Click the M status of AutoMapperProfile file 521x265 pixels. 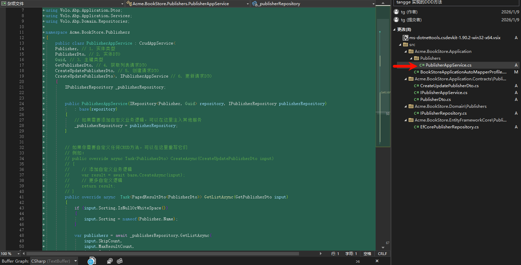point(516,72)
